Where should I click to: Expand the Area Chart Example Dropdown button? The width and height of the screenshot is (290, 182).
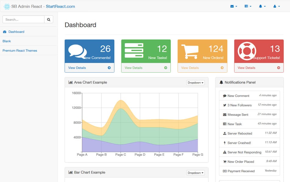[x=195, y=83]
